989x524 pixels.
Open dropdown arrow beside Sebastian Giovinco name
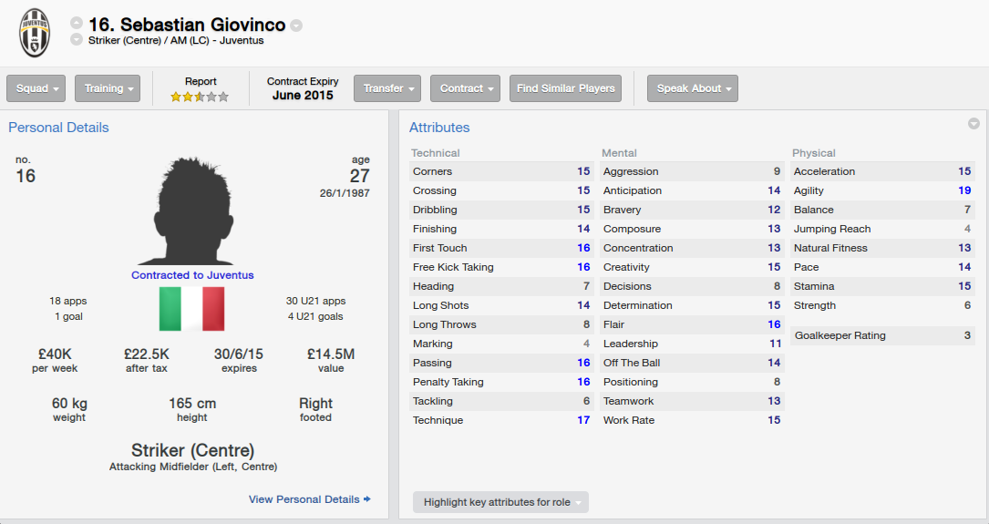point(296,26)
